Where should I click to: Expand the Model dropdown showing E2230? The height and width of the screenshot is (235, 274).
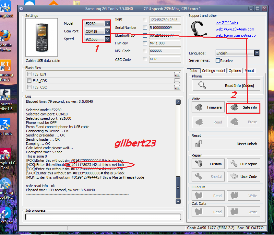(x=107, y=23)
